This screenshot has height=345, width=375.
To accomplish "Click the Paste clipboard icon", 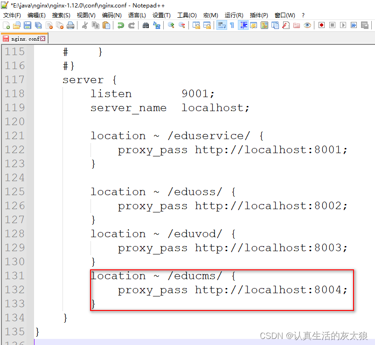I will 106,25.
